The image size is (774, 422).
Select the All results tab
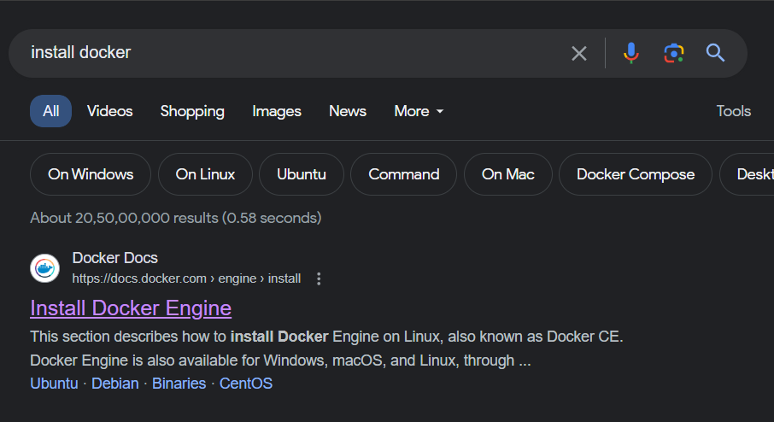(51, 111)
